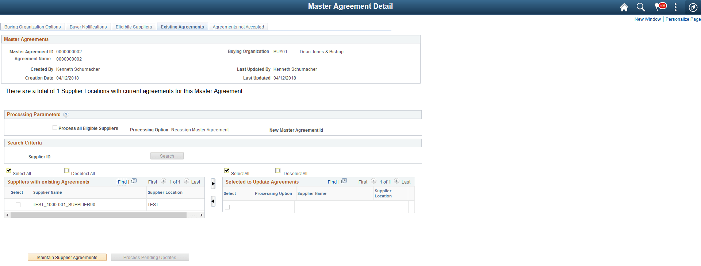
Task: Sort by Supplier Name in Selected to Update grid
Action: pos(312,194)
